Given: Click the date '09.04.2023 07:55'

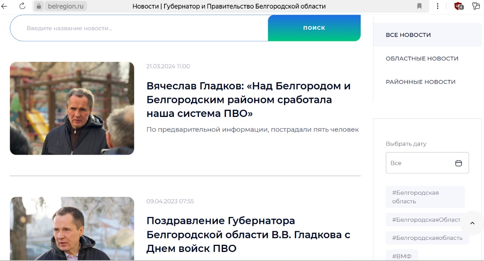Looking at the screenshot, I should [x=170, y=201].
